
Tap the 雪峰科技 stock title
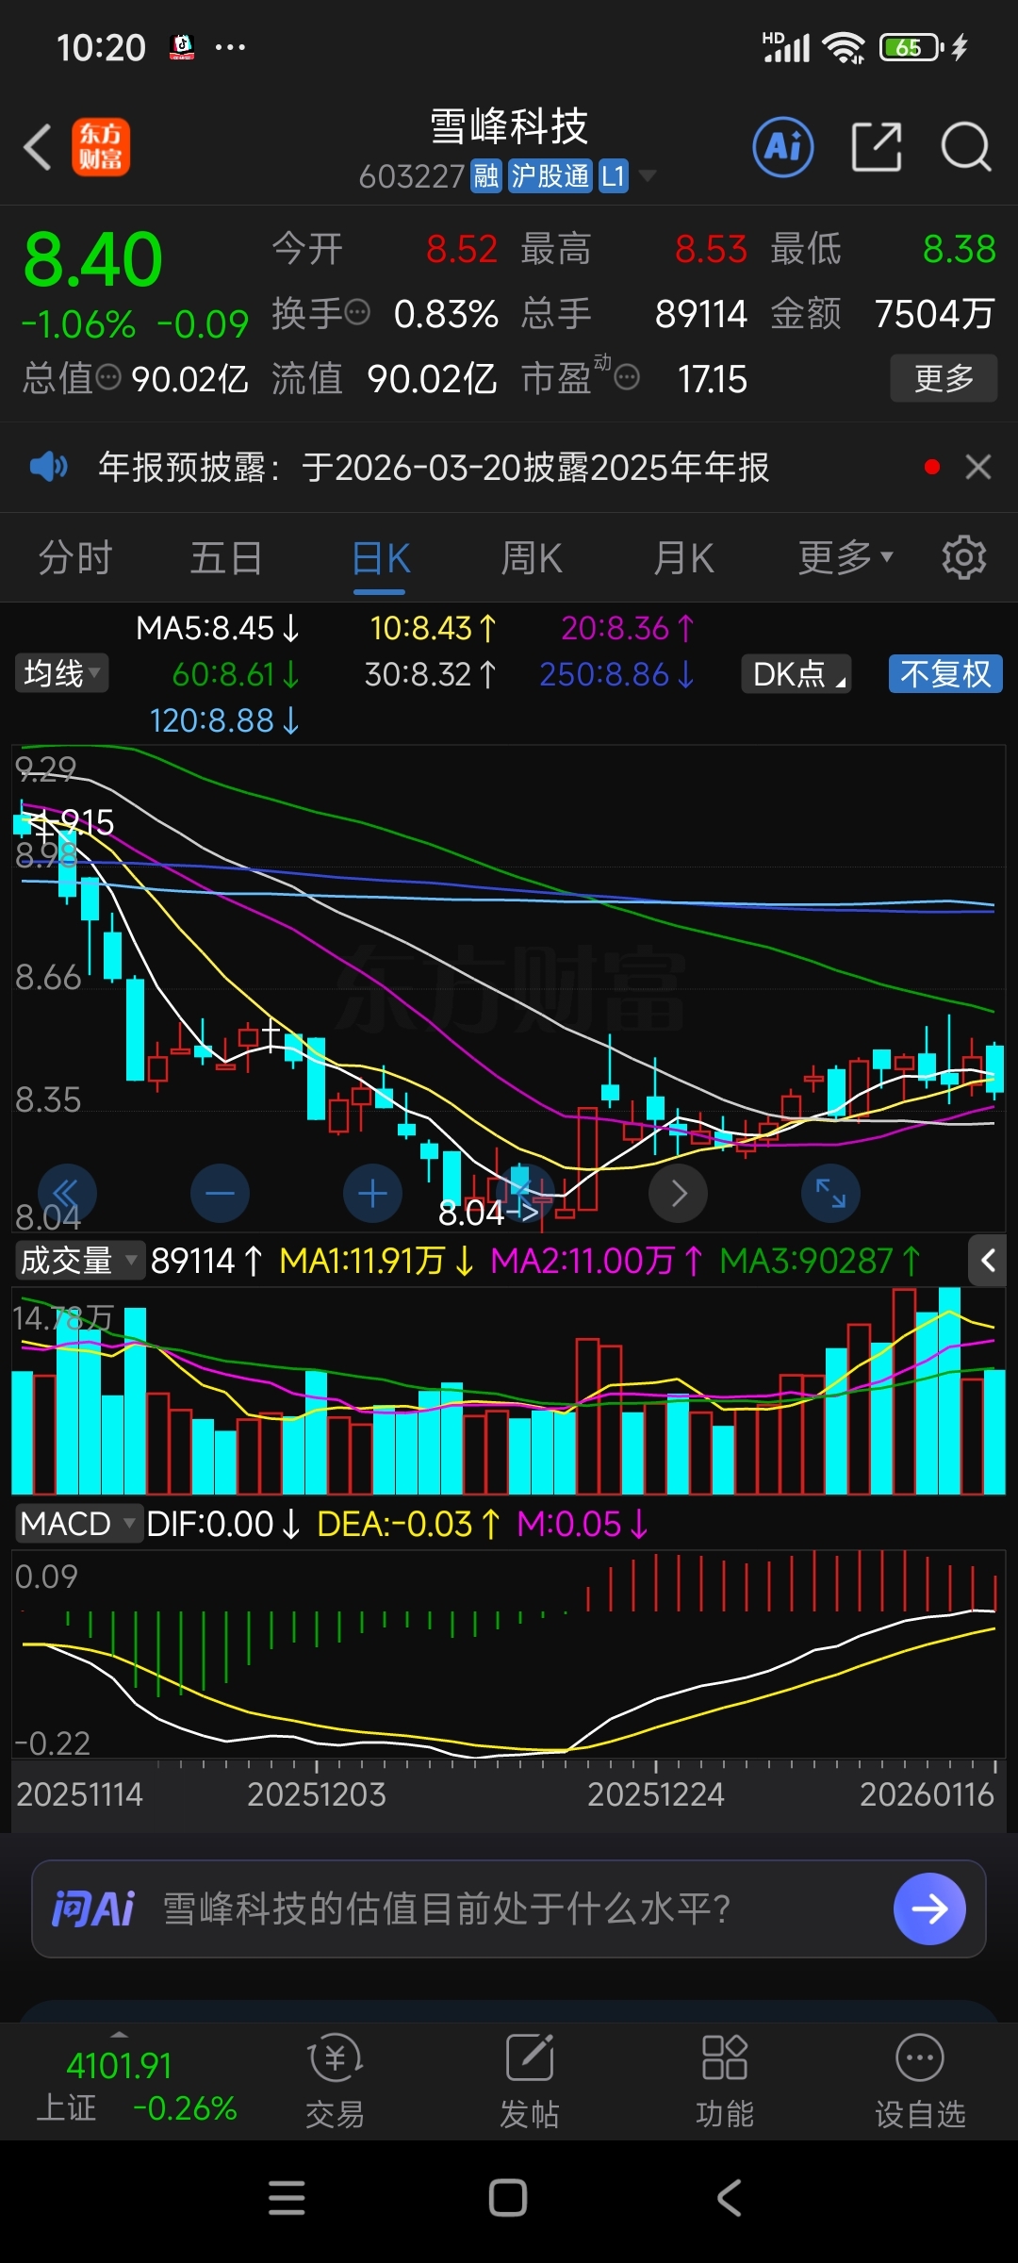[509, 125]
